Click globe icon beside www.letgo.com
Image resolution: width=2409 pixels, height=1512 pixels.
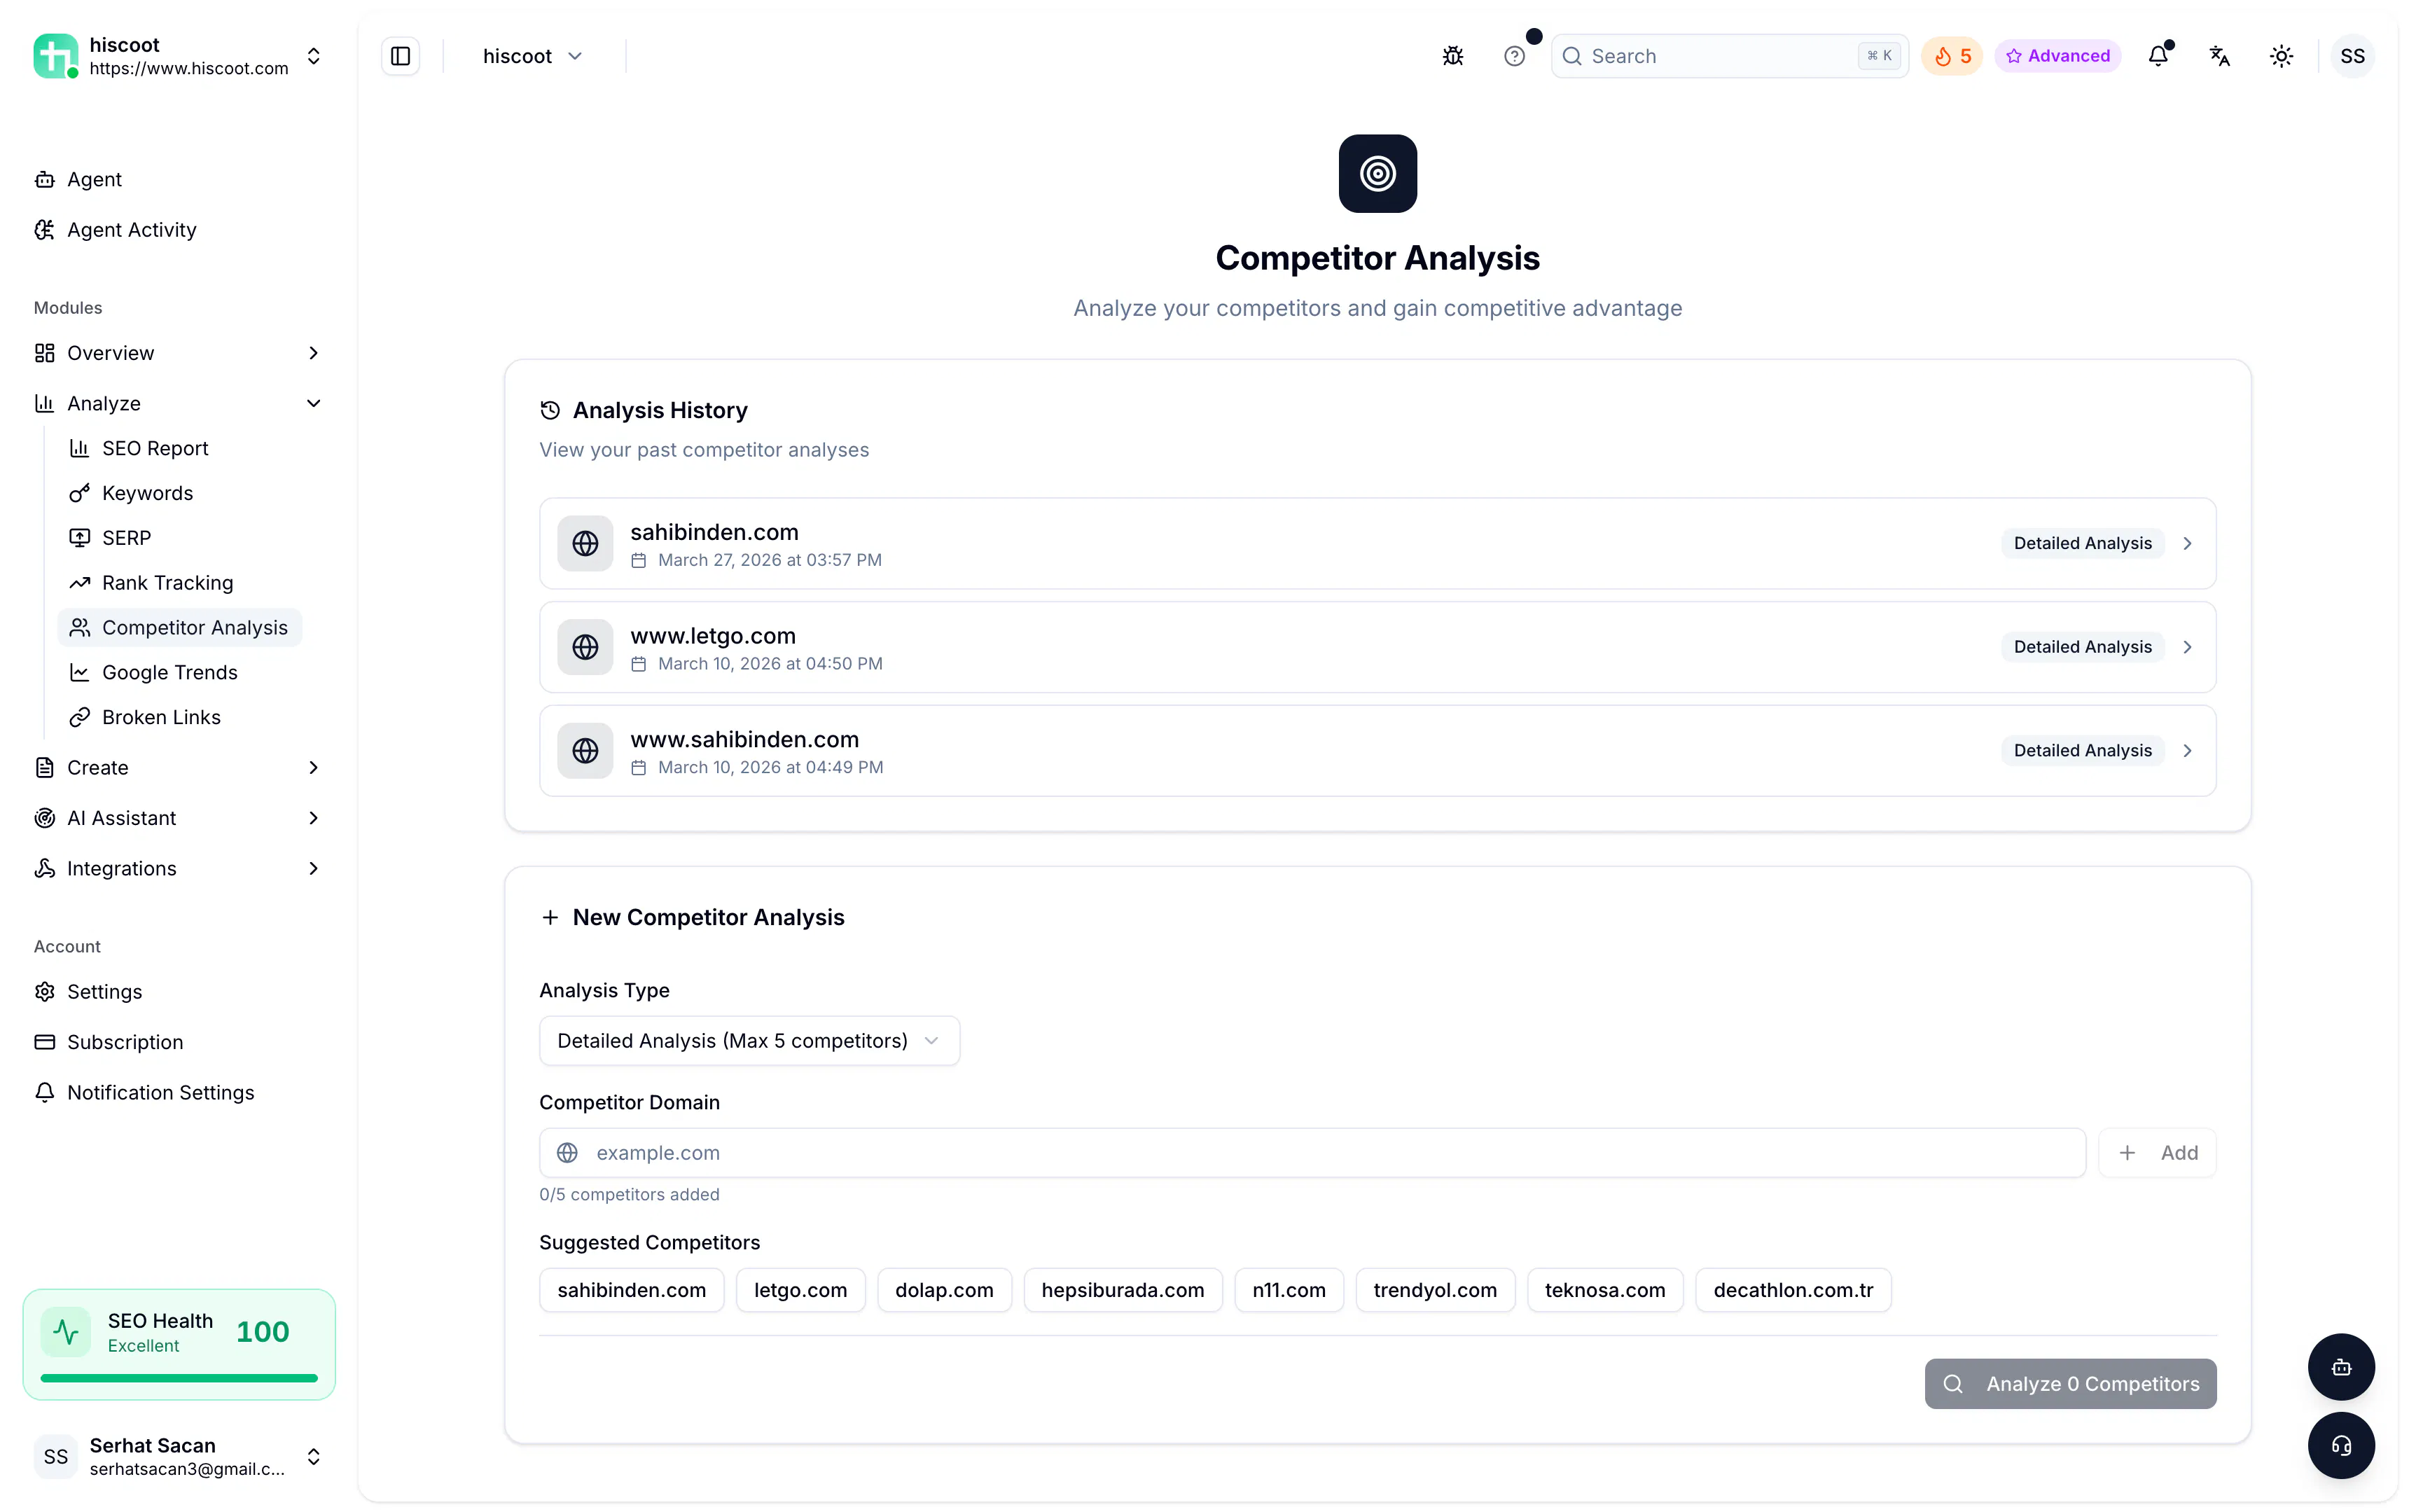(x=585, y=647)
